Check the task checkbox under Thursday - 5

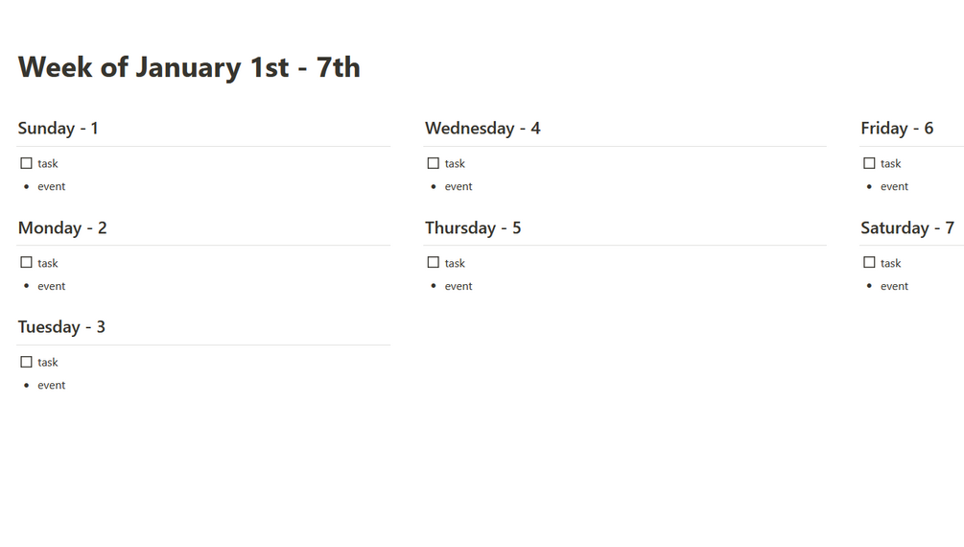[x=434, y=263]
